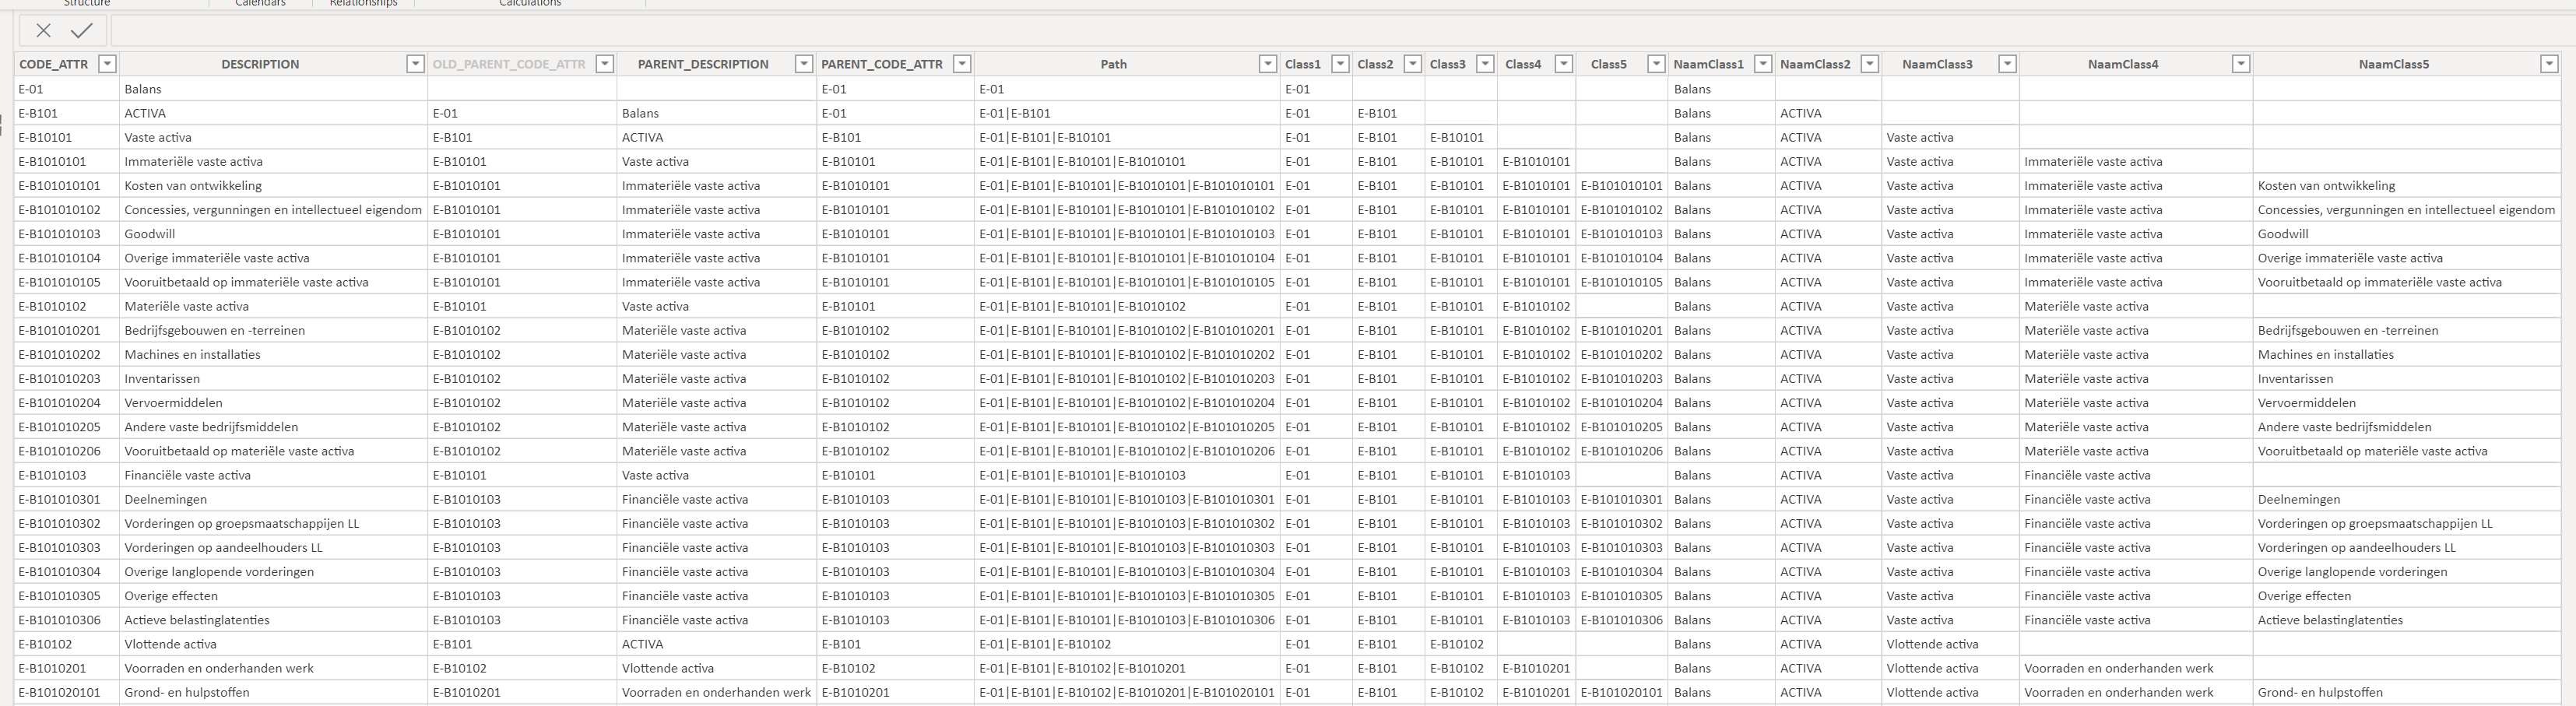Open the DESCRIPTION column filter dropdown
The height and width of the screenshot is (706, 2576).
(415, 64)
